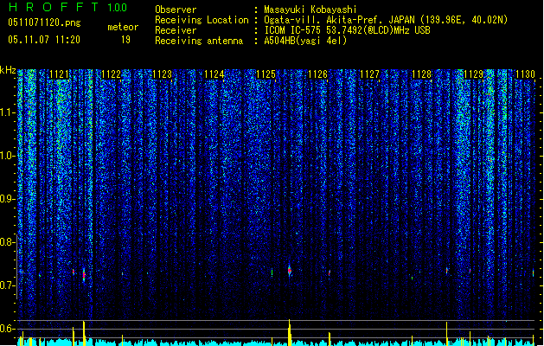544x346 pixels.
Task: Click the 1.0 kHz axis tick label
Action: point(7,156)
